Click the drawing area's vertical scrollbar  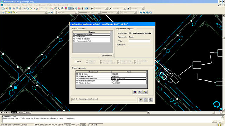pos(224,63)
